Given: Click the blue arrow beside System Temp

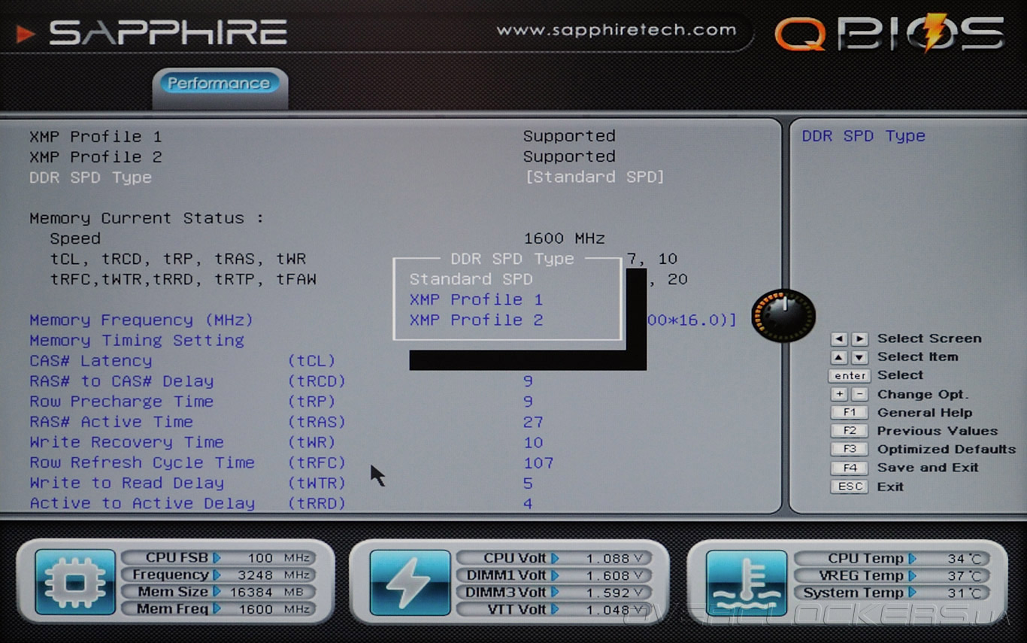Looking at the screenshot, I should pos(912,593).
